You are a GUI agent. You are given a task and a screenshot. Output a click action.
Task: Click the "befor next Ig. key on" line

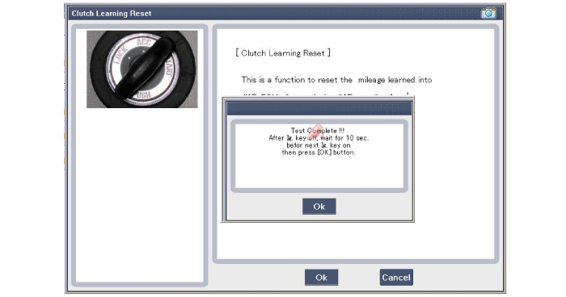319,145
